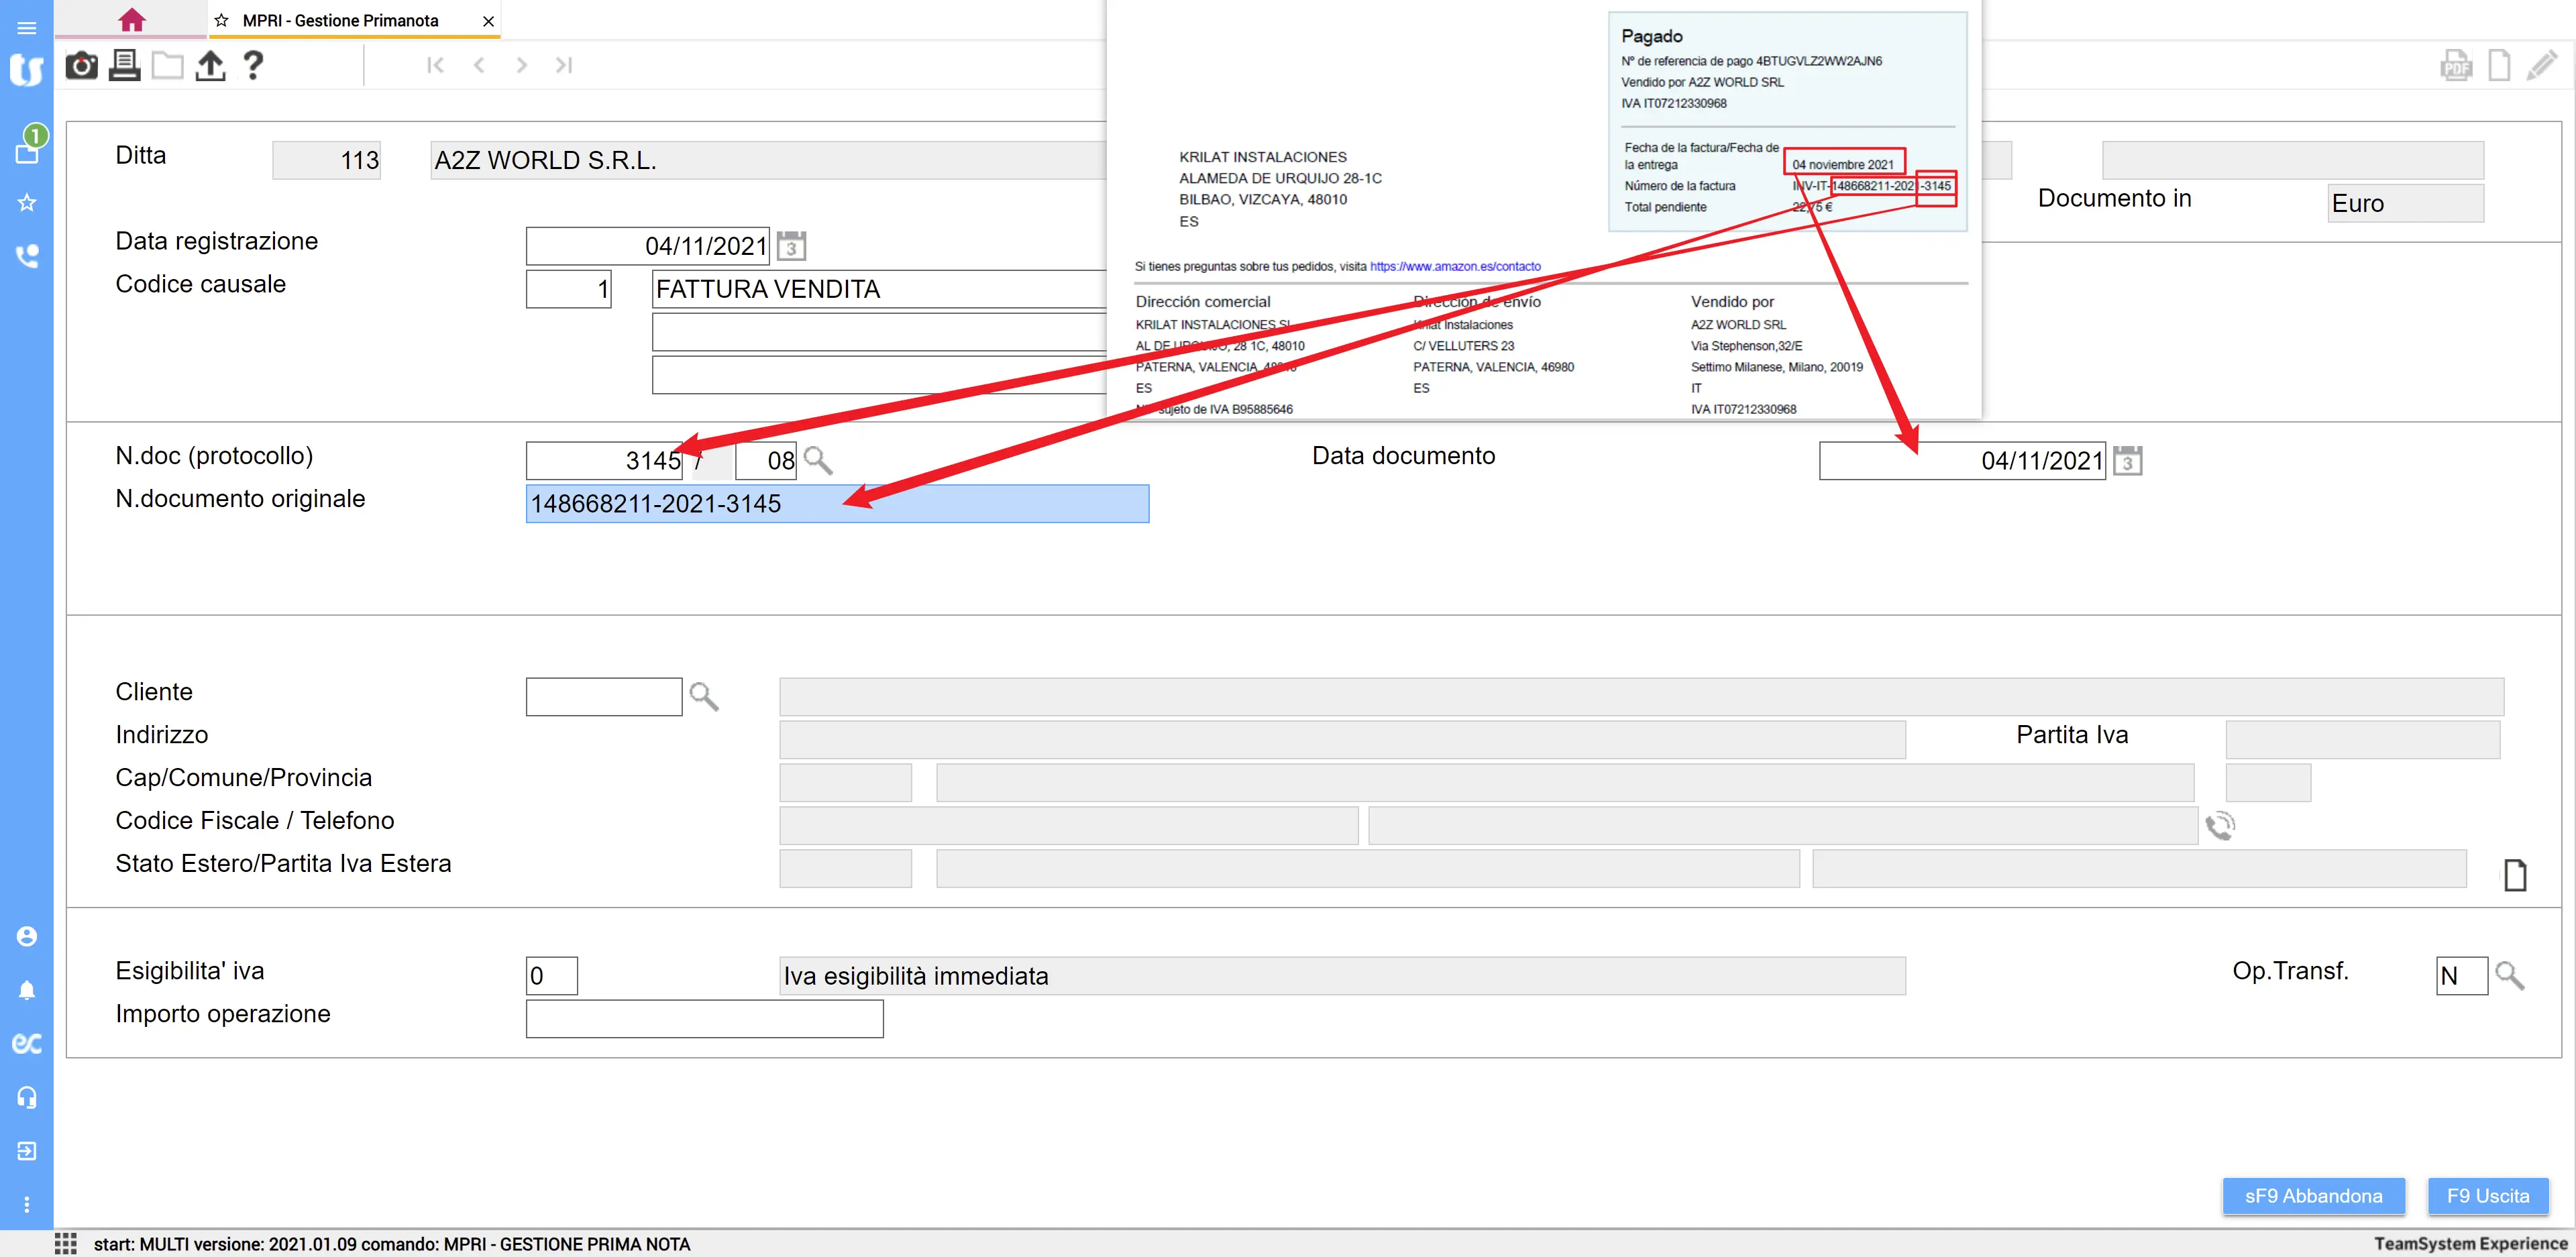Click the printer icon in toolbar

point(124,66)
